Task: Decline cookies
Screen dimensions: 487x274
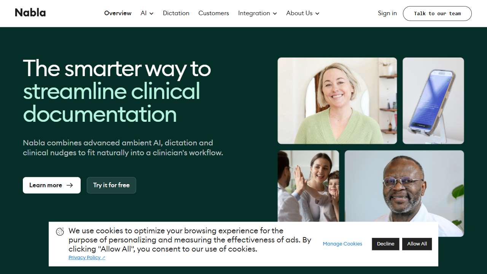Action: pyautogui.click(x=385, y=244)
